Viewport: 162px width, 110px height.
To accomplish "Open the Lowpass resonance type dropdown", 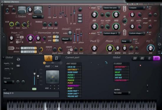I will 137,8.
